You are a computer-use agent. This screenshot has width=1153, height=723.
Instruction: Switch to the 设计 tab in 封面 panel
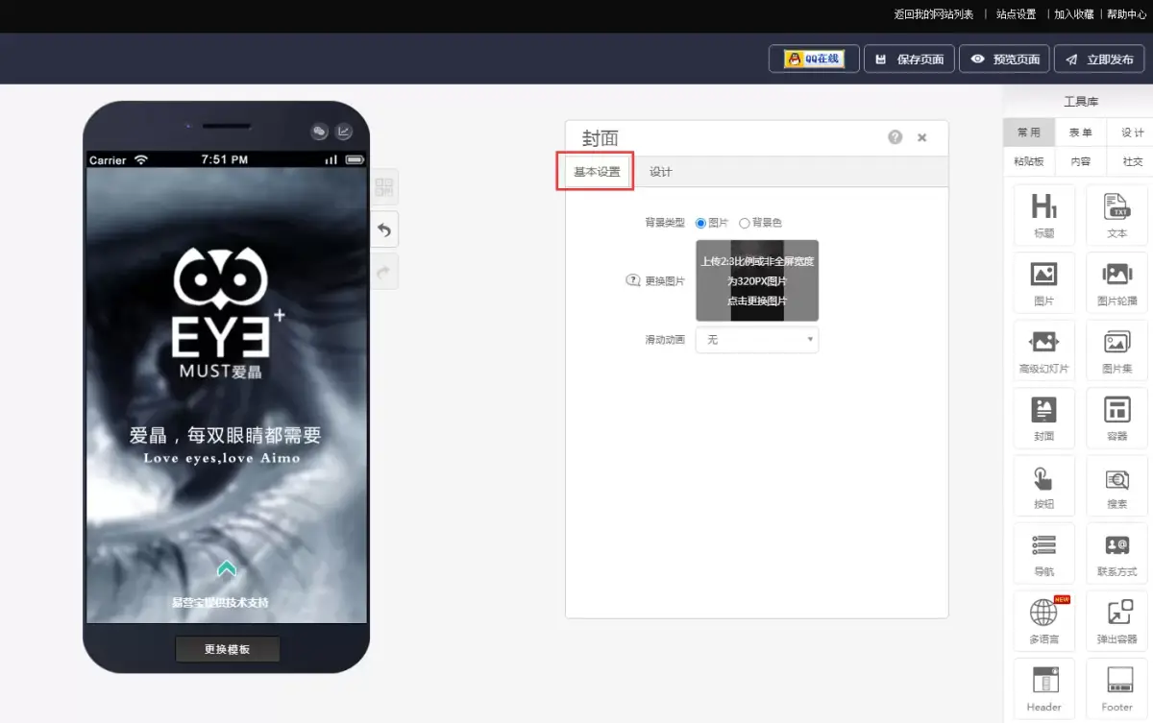661,172
